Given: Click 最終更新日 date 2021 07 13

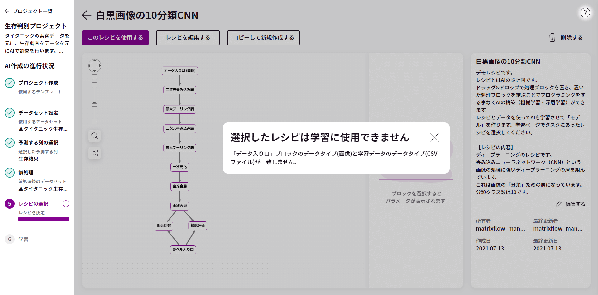Looking at the screenshot, I should click(x=547, y=249).
